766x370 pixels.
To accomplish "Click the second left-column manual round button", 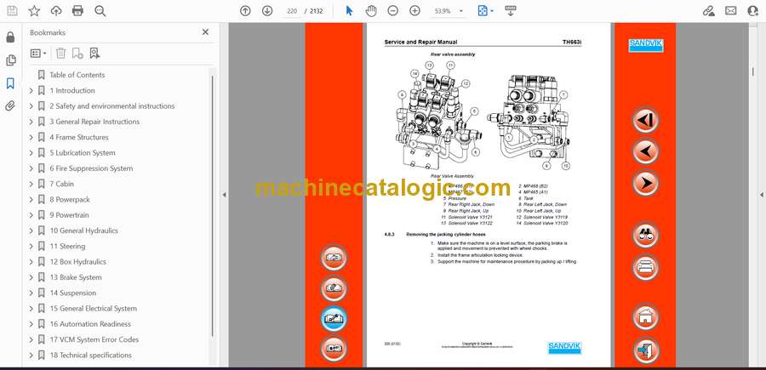I will (334, 288).
